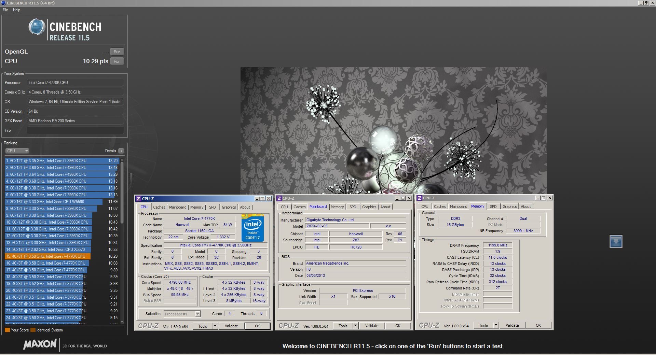Screen dimensions: 656x355
Task: Select Graphics tab in the Memory CPU-Z window
Action: click(510, 207)
